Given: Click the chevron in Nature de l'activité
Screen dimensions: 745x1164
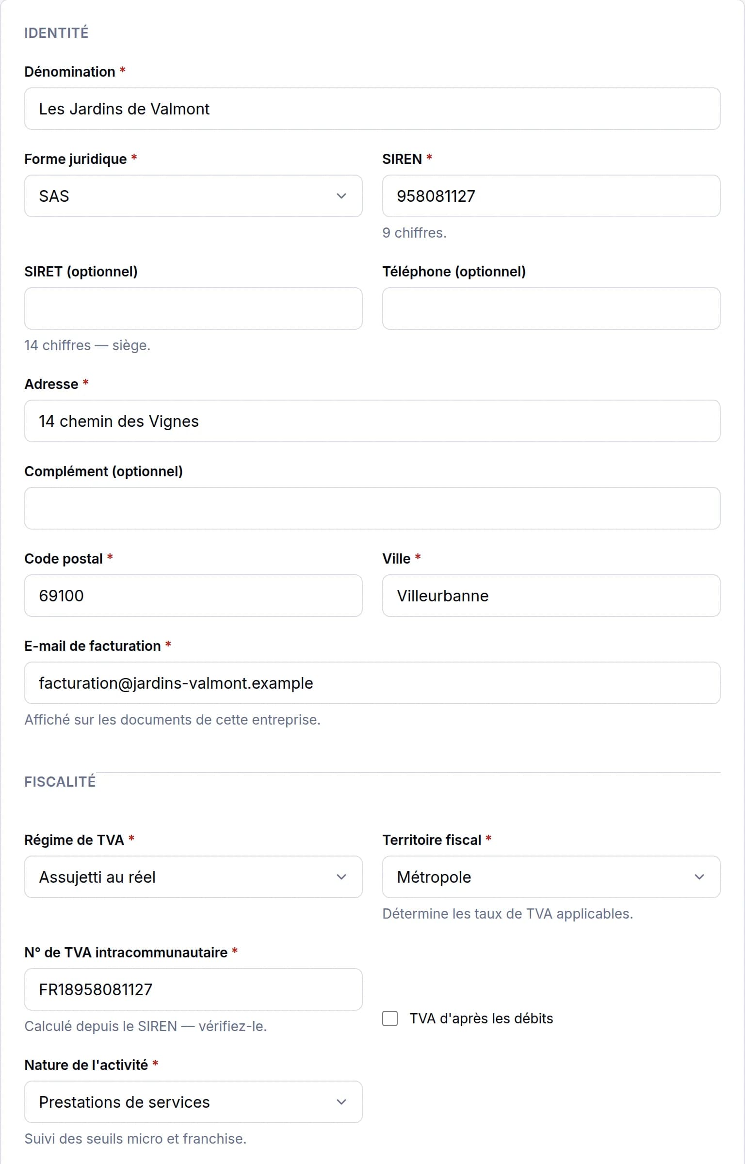Looking at the screenshot, I should 341,1102.
